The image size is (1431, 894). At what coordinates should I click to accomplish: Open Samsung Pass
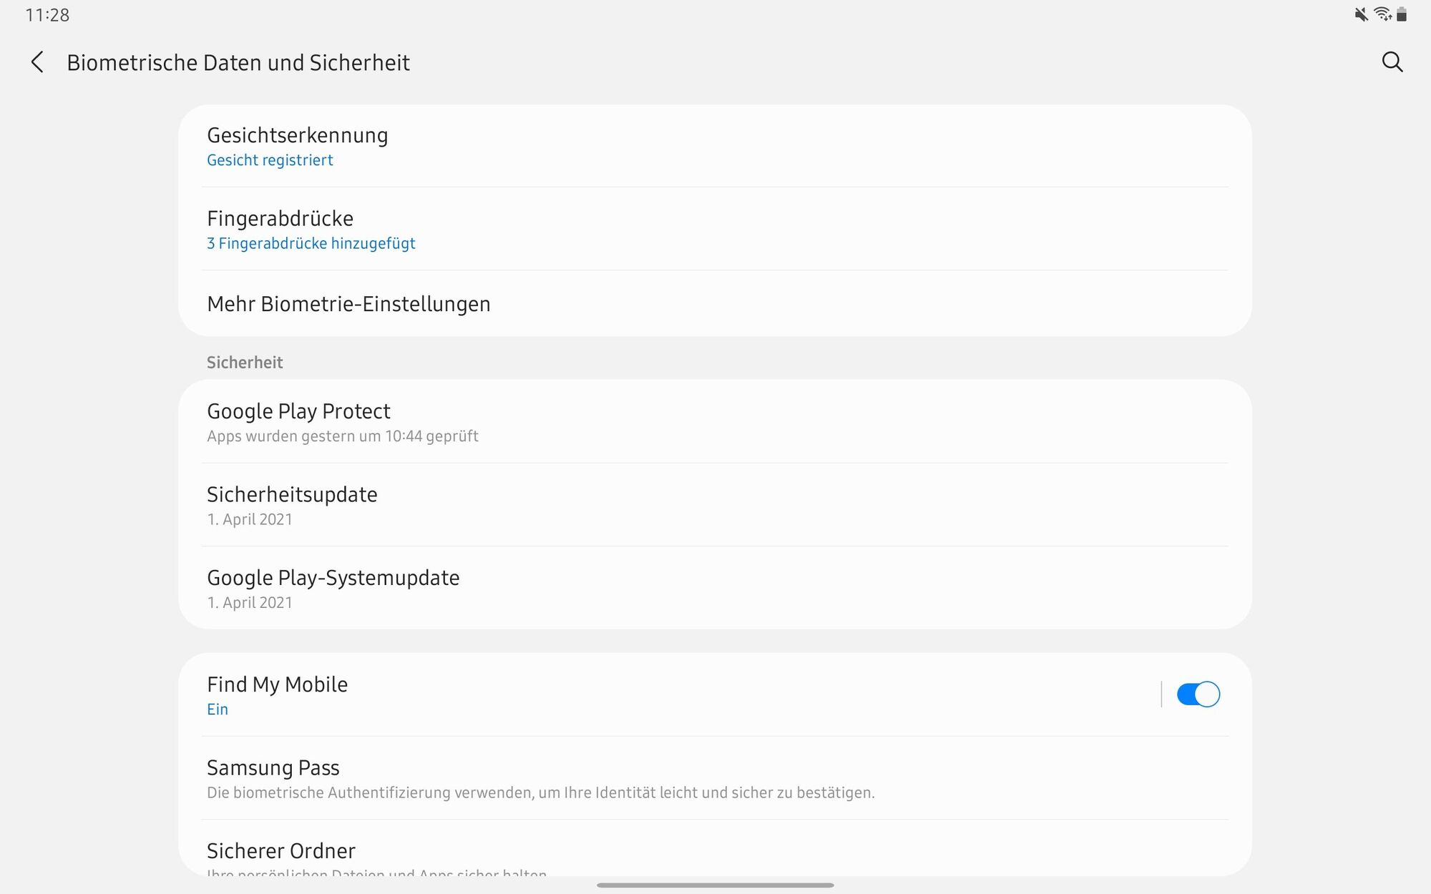715,778
